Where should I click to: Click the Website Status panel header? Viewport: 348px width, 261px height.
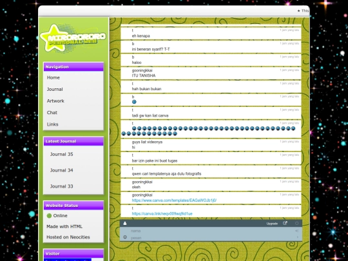click(x=73, y=206)
